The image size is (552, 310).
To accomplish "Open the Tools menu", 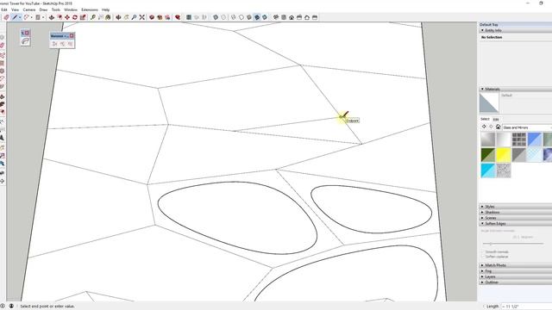I will pos(56,9).
